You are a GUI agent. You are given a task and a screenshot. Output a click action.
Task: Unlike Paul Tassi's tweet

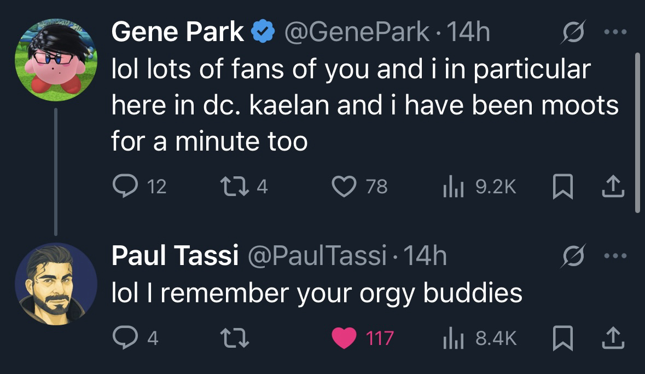[344, 338]
